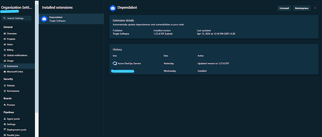Click the 'Installed' action history entry
The image size is (322, 137).
coord(202,71)
